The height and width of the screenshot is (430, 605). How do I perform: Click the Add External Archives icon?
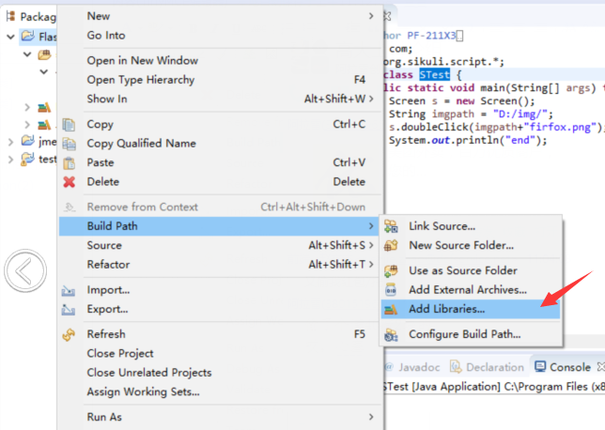[391, 289]
